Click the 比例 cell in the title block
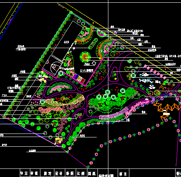Viewport: 181px width, 177px height. click(x=82, y=173)
